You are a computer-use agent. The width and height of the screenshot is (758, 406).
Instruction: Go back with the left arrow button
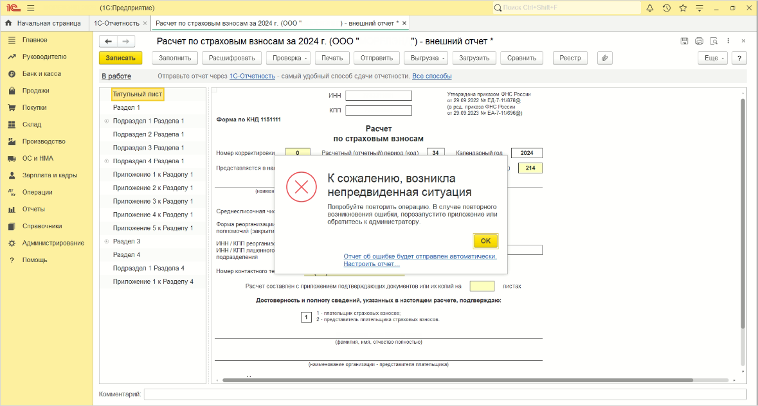(108, 42)
